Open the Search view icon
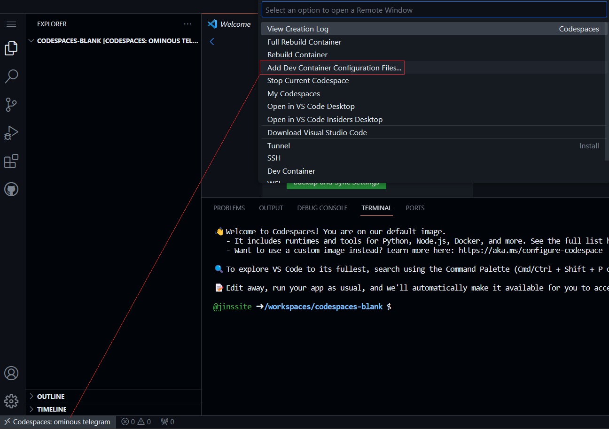Screen dimensions: 609x429 point(11,76)
